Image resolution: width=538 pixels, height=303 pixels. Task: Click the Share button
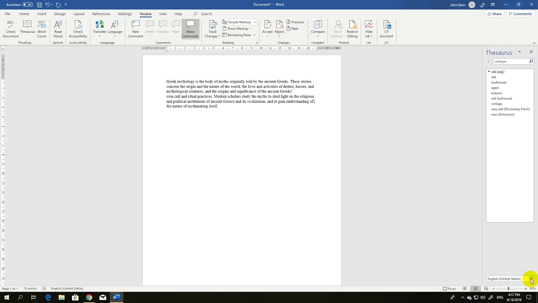(494, 14)
